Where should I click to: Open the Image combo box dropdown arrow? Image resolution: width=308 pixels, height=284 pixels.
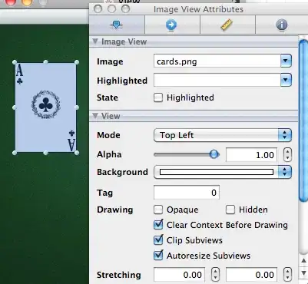[x=286, y=61]
